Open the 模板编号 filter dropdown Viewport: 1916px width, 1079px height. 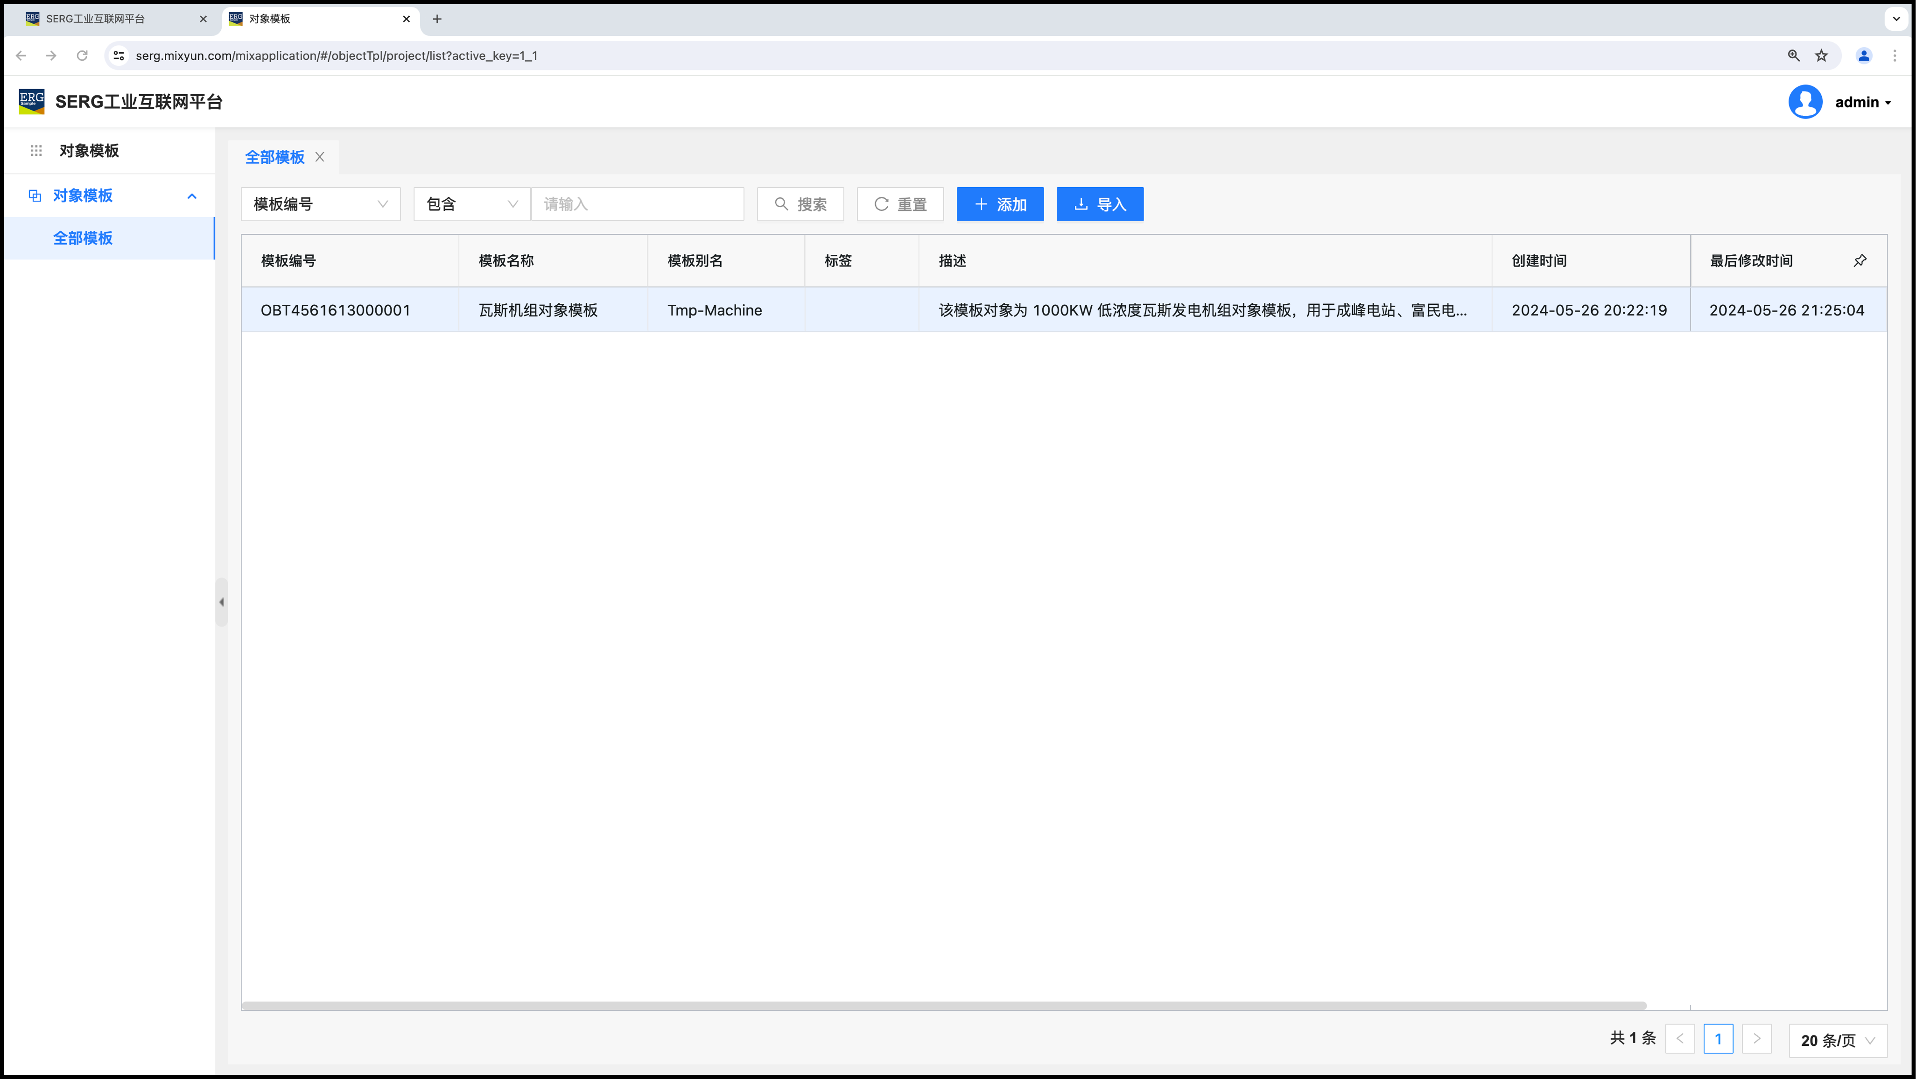click(x=321, y=204)
